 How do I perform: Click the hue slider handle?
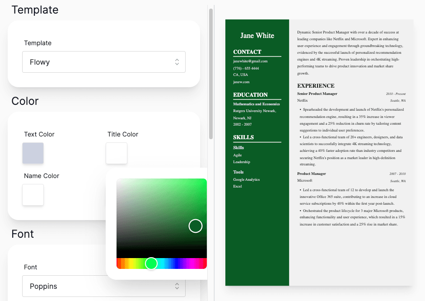[151, 263]
